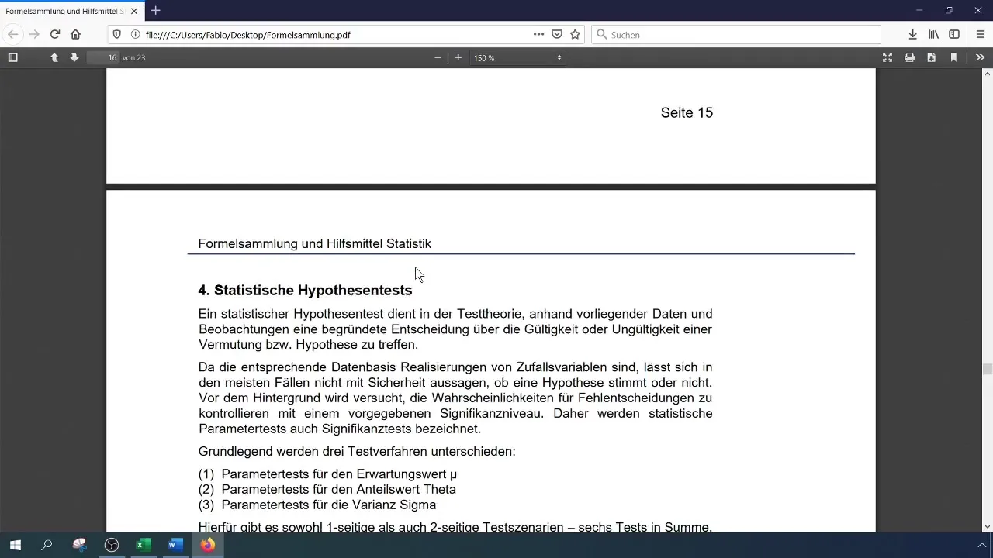Toggle Firefox sidebars icon

955,34
